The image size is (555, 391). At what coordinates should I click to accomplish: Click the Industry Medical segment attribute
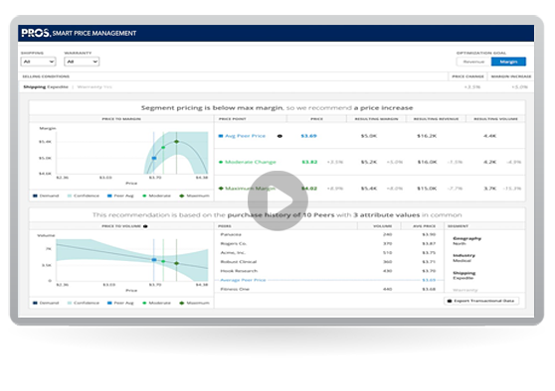[x=464, y=258]
